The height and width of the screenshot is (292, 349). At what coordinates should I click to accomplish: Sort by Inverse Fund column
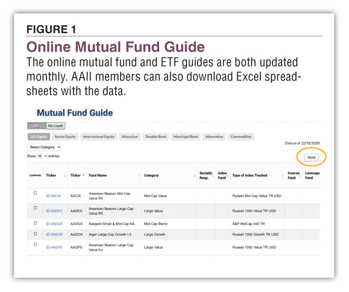pos(300,176)
